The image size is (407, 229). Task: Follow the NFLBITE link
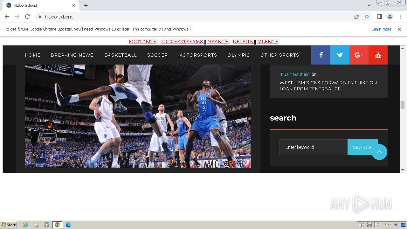[243, 42]
